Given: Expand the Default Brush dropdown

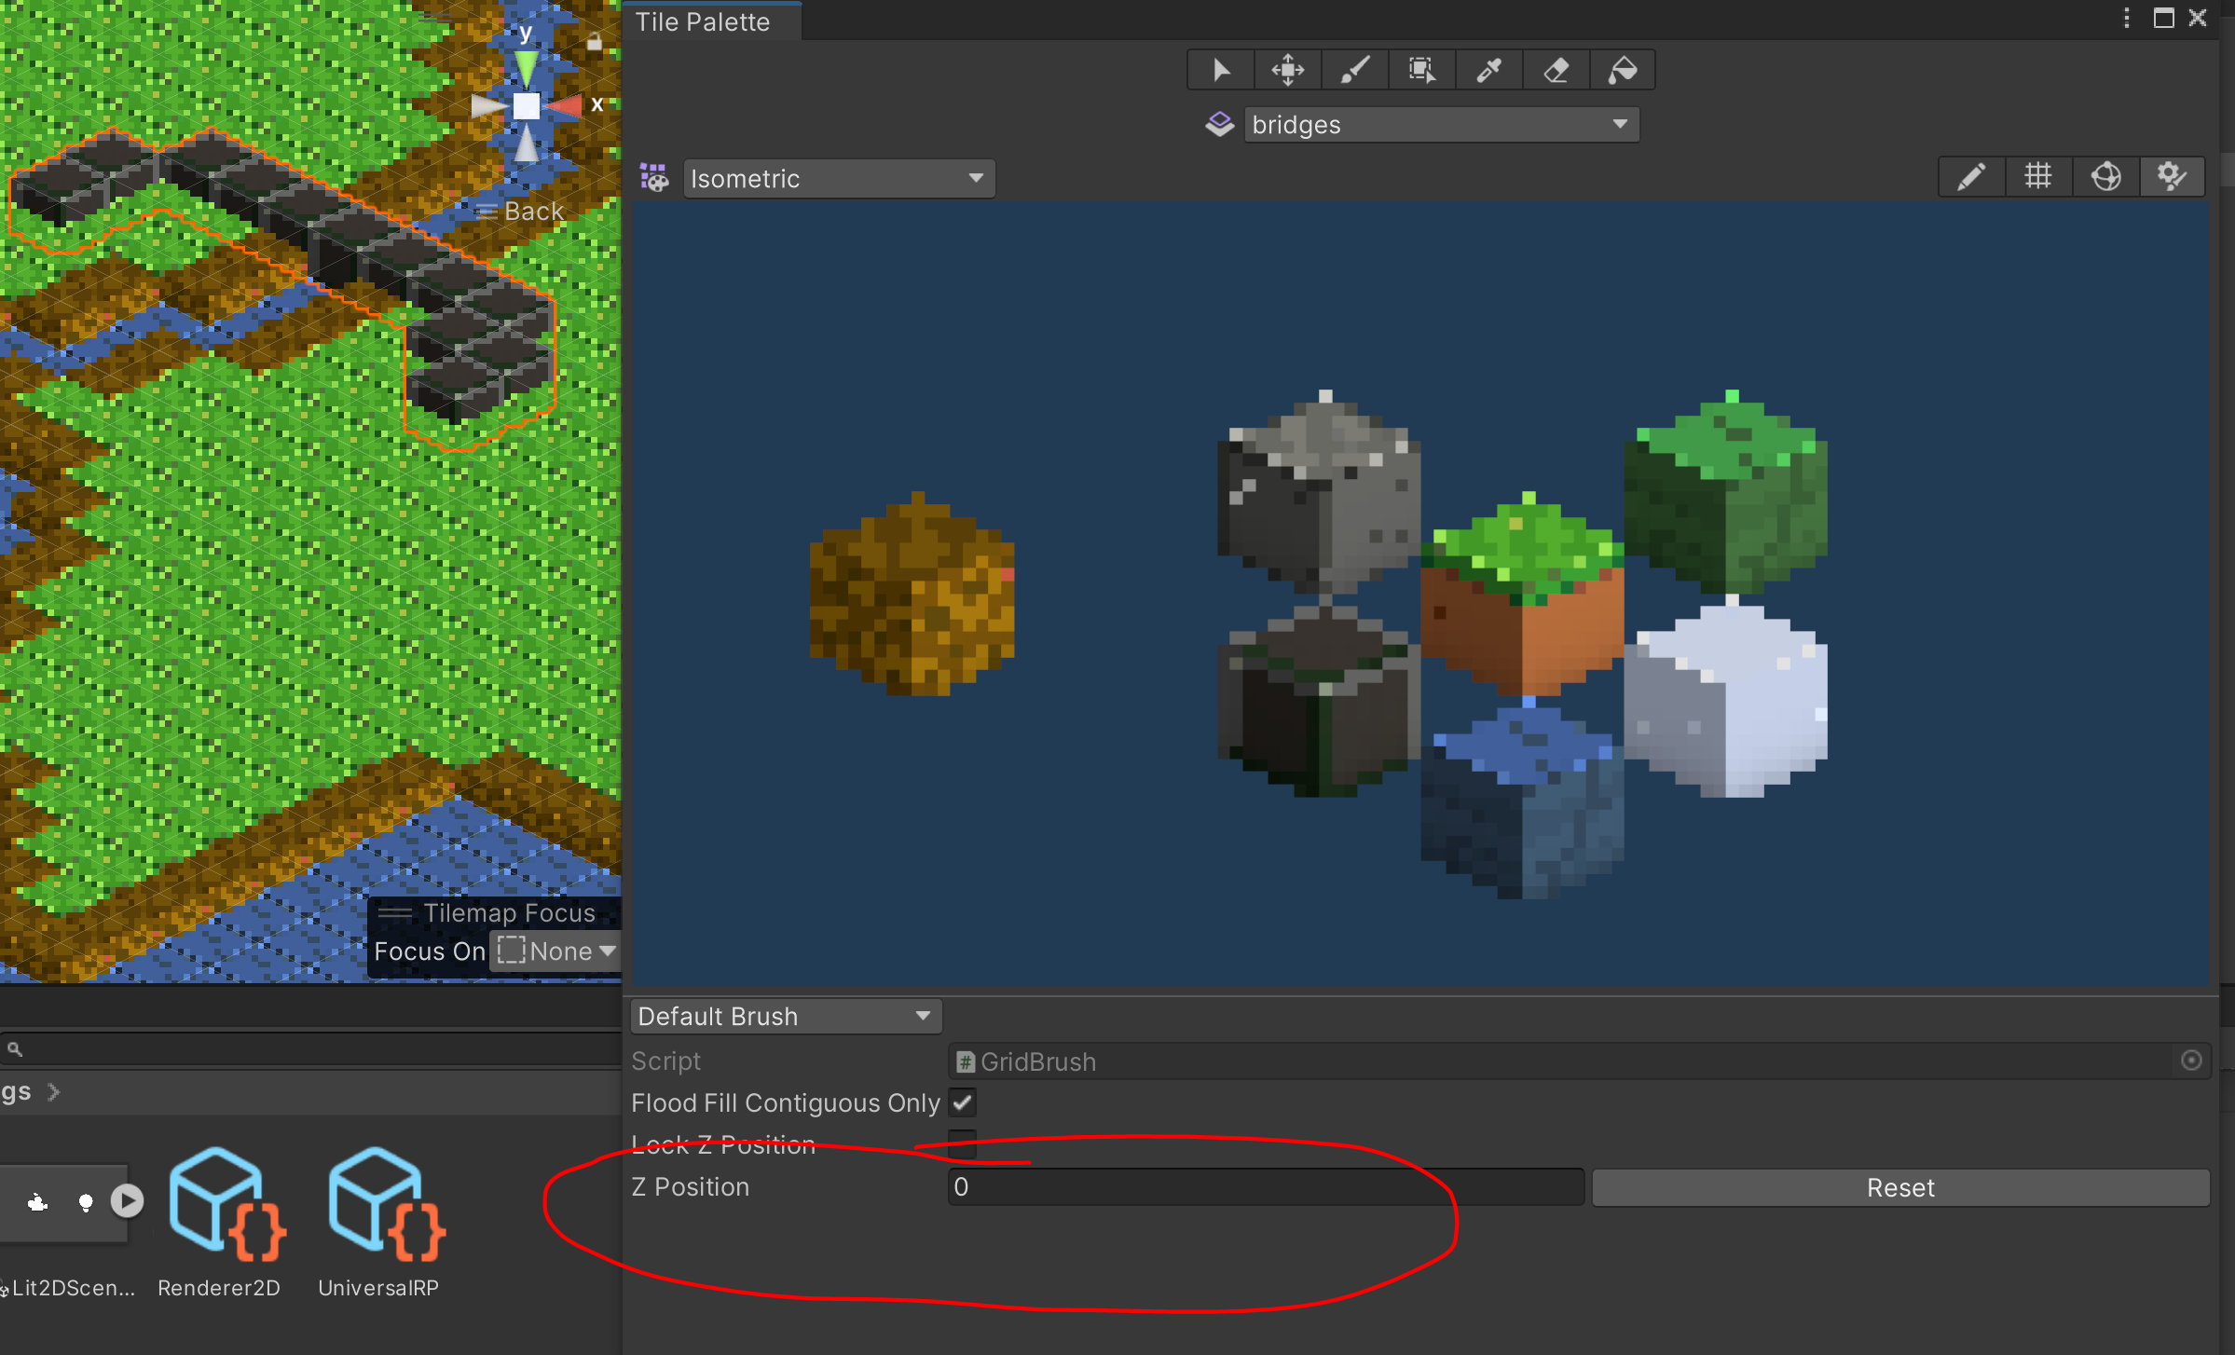Looking at the screenshot, I should [786, 1016].
